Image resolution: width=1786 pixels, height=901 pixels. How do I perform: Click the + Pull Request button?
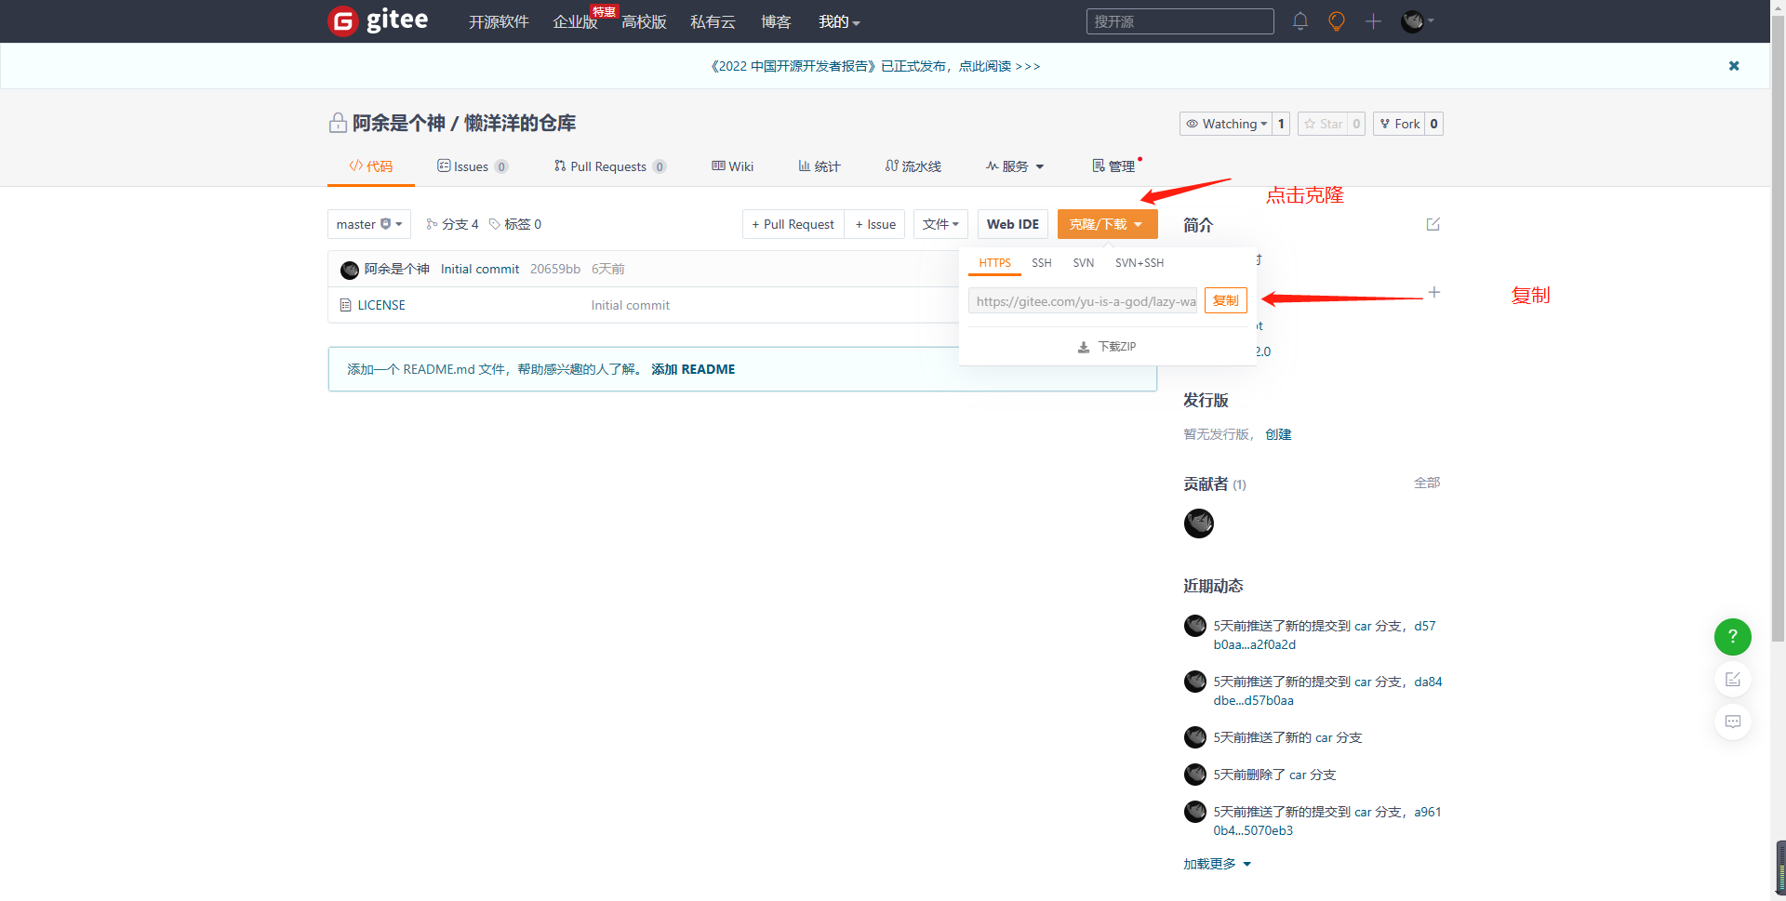click(793, 224)
